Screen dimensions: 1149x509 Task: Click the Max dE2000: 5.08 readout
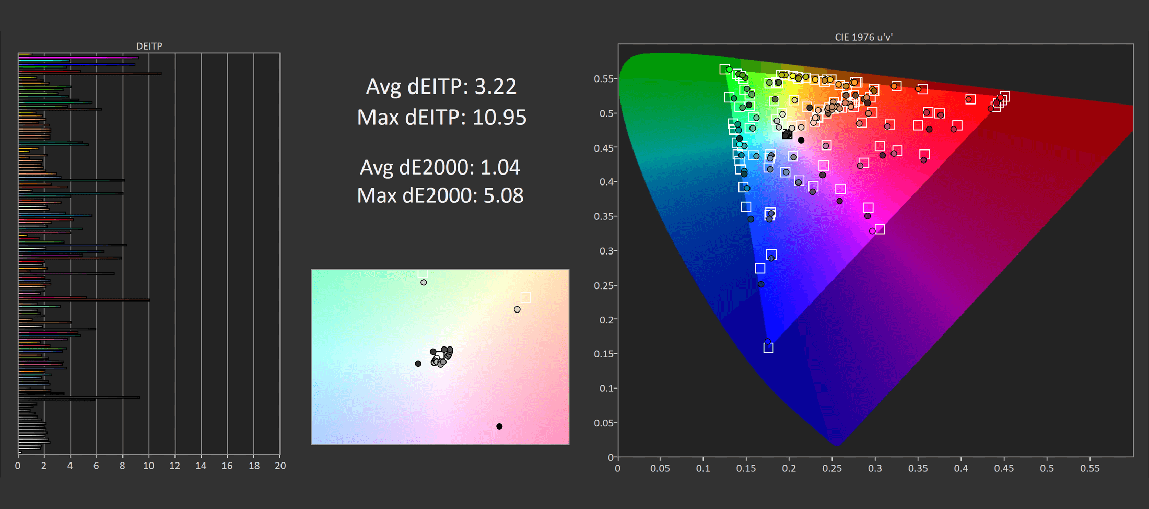[x=440, y=195]
